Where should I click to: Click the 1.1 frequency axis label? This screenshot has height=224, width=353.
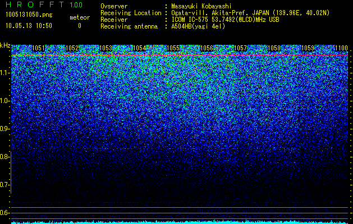tap(5, 73)
